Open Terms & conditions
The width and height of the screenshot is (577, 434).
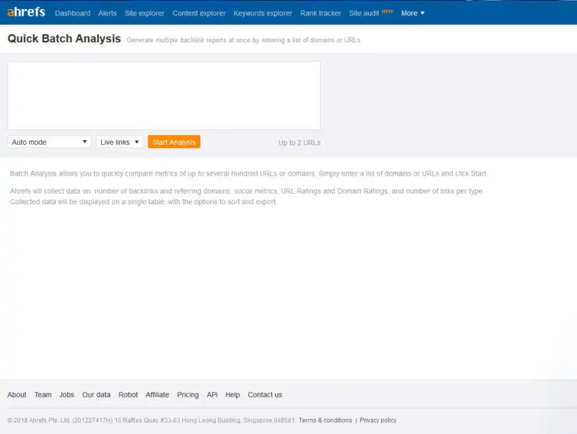(x=325, y=420)
